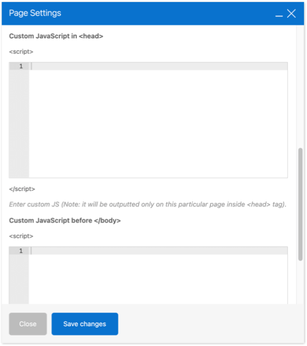Focus line 1 of body JavaScript editor
This screenshot has height=346, width=307.
(158, 251)
